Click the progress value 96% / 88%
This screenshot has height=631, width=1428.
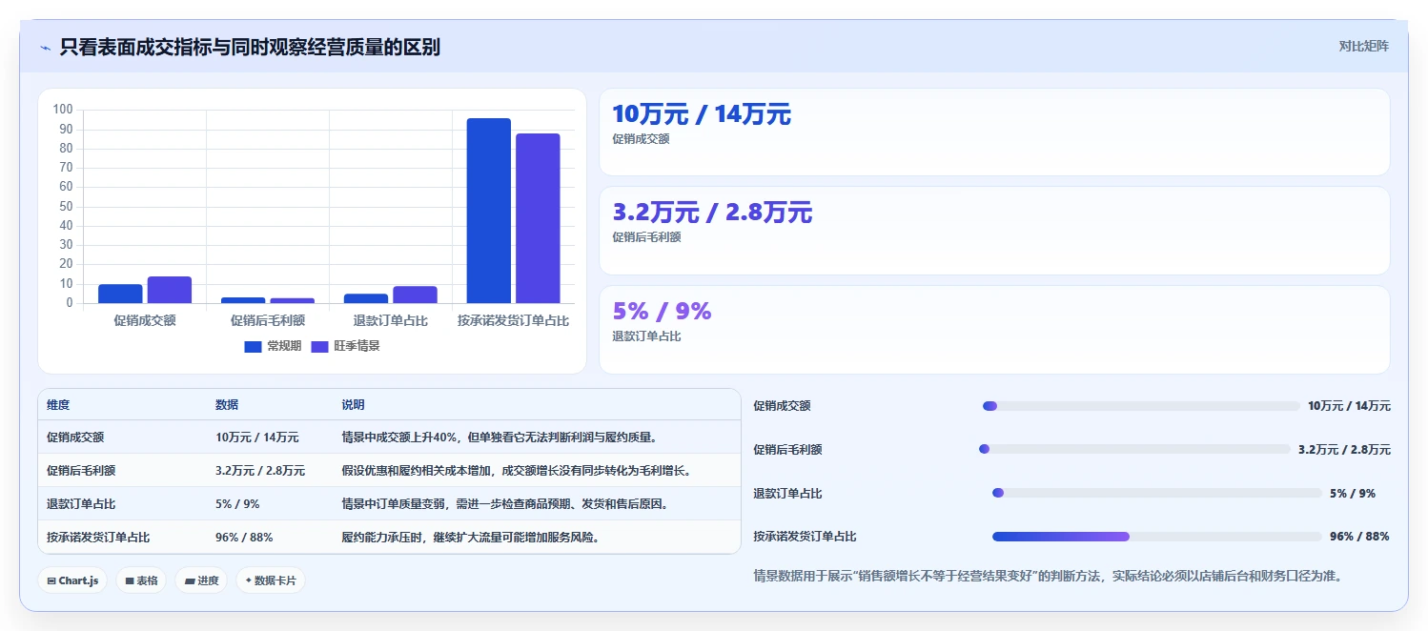pos(1359,537)
